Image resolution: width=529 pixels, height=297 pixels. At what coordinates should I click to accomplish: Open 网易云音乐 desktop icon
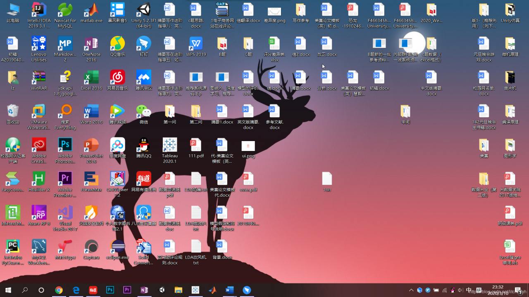point(118,80)
